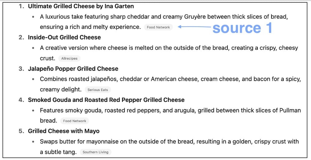Screen dimensions: 311x160
Task: Open the Southern Living source chip
Action: [95, 152]
